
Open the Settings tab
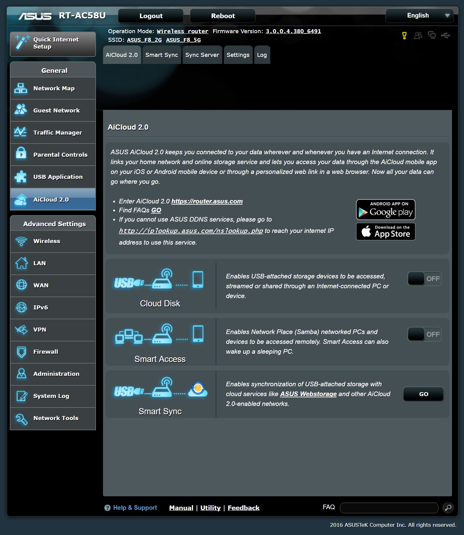pos(238,55)
